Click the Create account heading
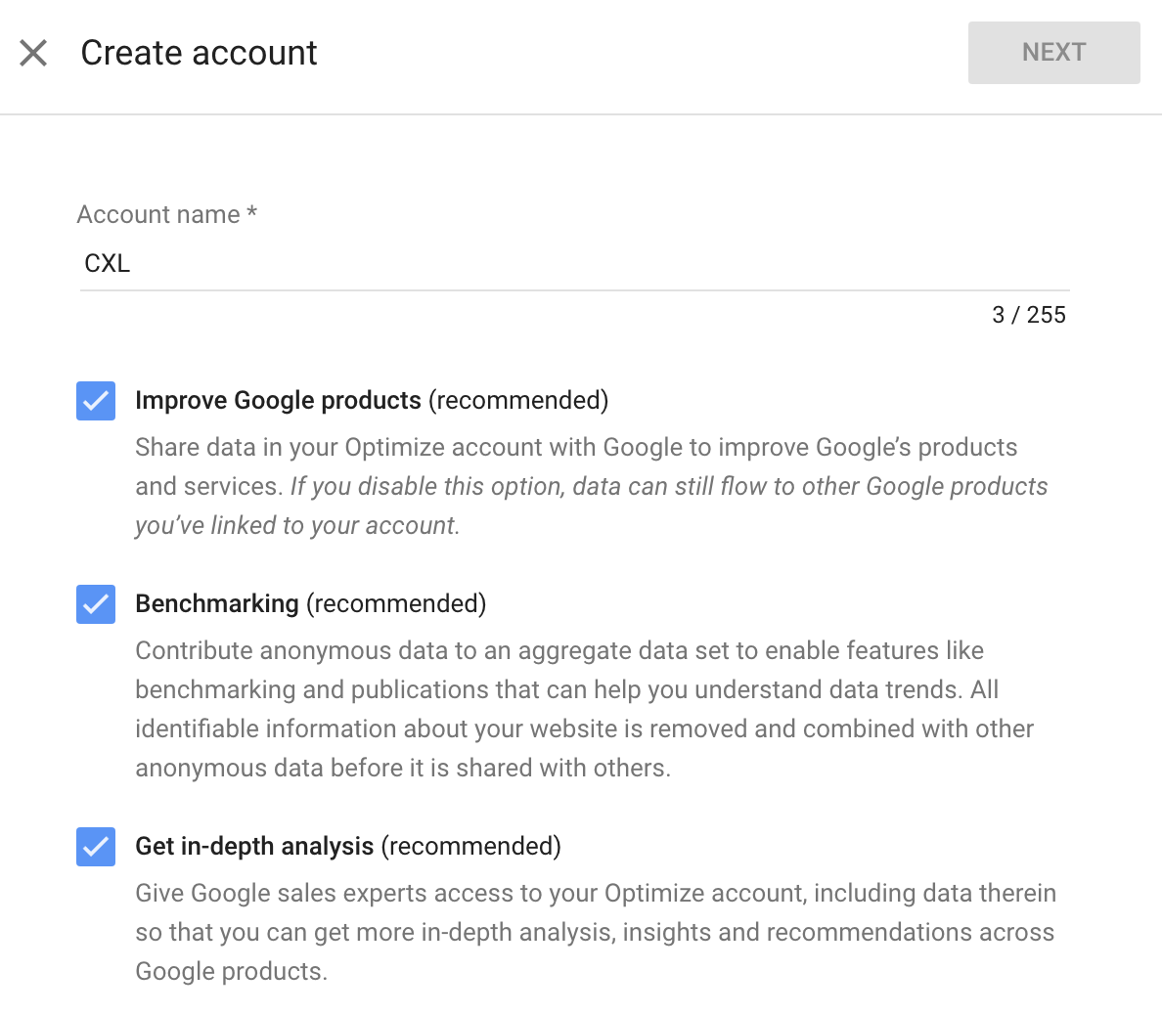The height and width of the screenshot is (1015, 1162). pyautogui.click(x=199, y=53)
